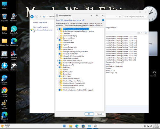
Task: Enable the Telnet Client checkbox
Action: (x=60, y=74)
